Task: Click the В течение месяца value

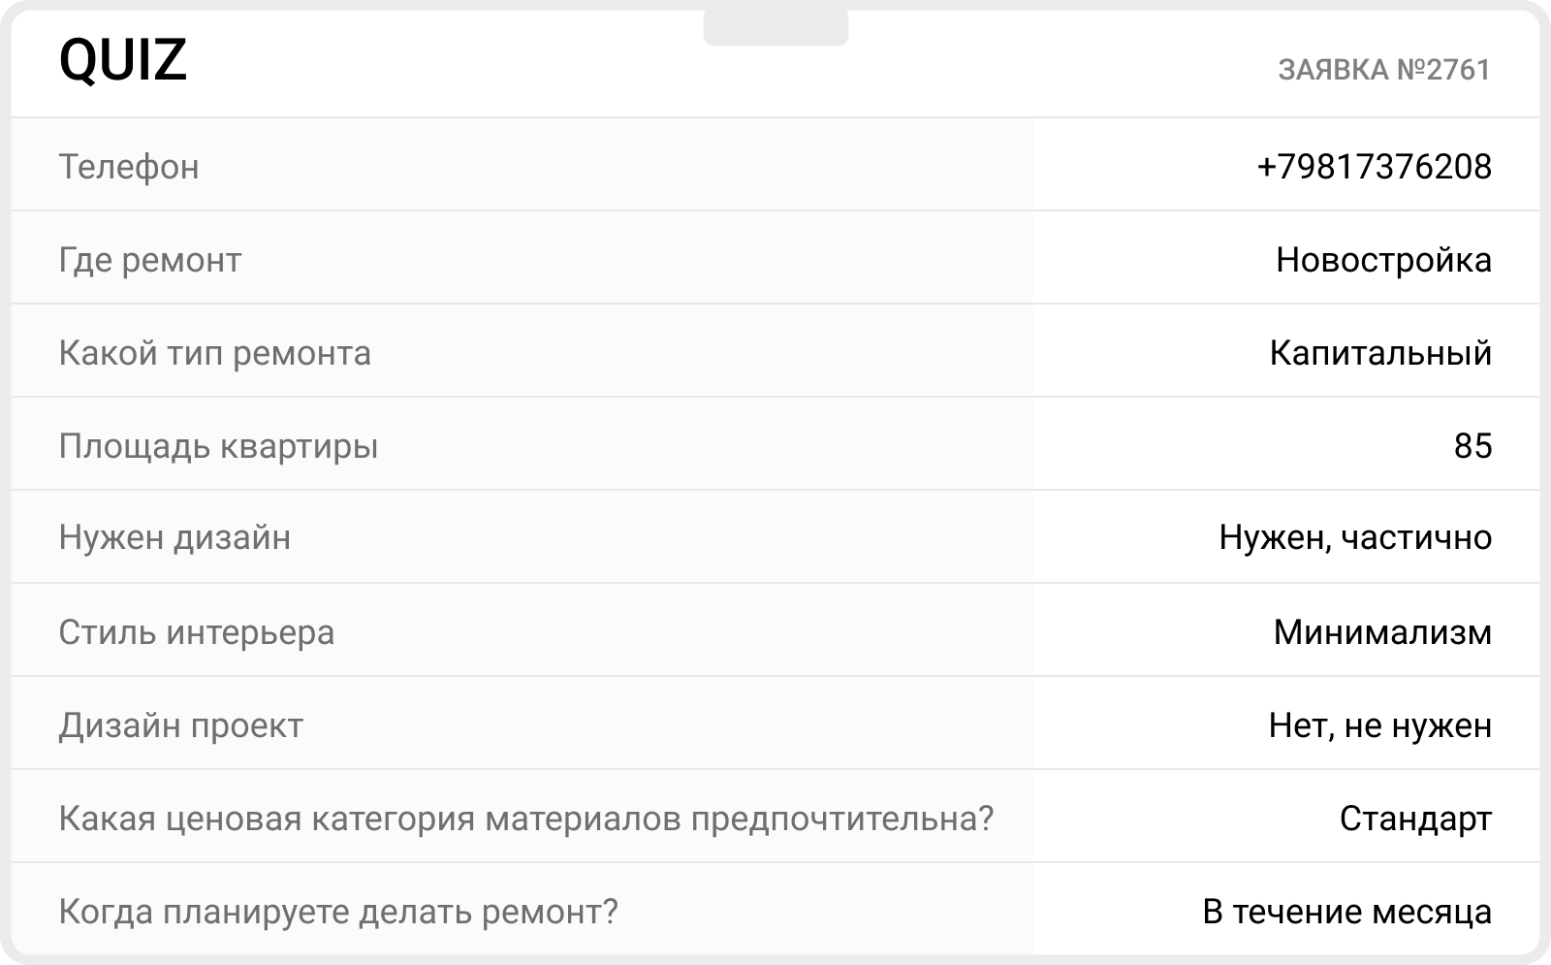Action: point(1347,912)
